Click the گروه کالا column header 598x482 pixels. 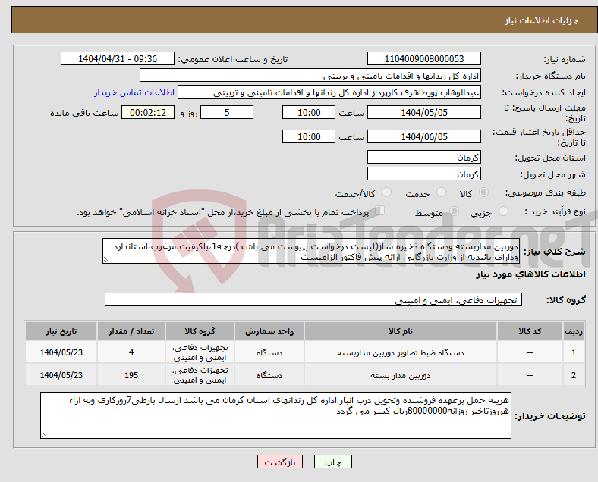coord(200,331)
